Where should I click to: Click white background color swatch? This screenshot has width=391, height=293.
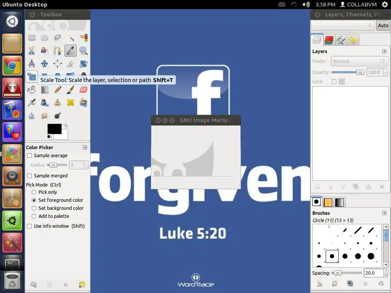pos(64,137)
